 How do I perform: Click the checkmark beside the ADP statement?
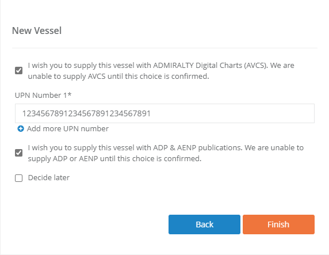click(x=18, y=153)
